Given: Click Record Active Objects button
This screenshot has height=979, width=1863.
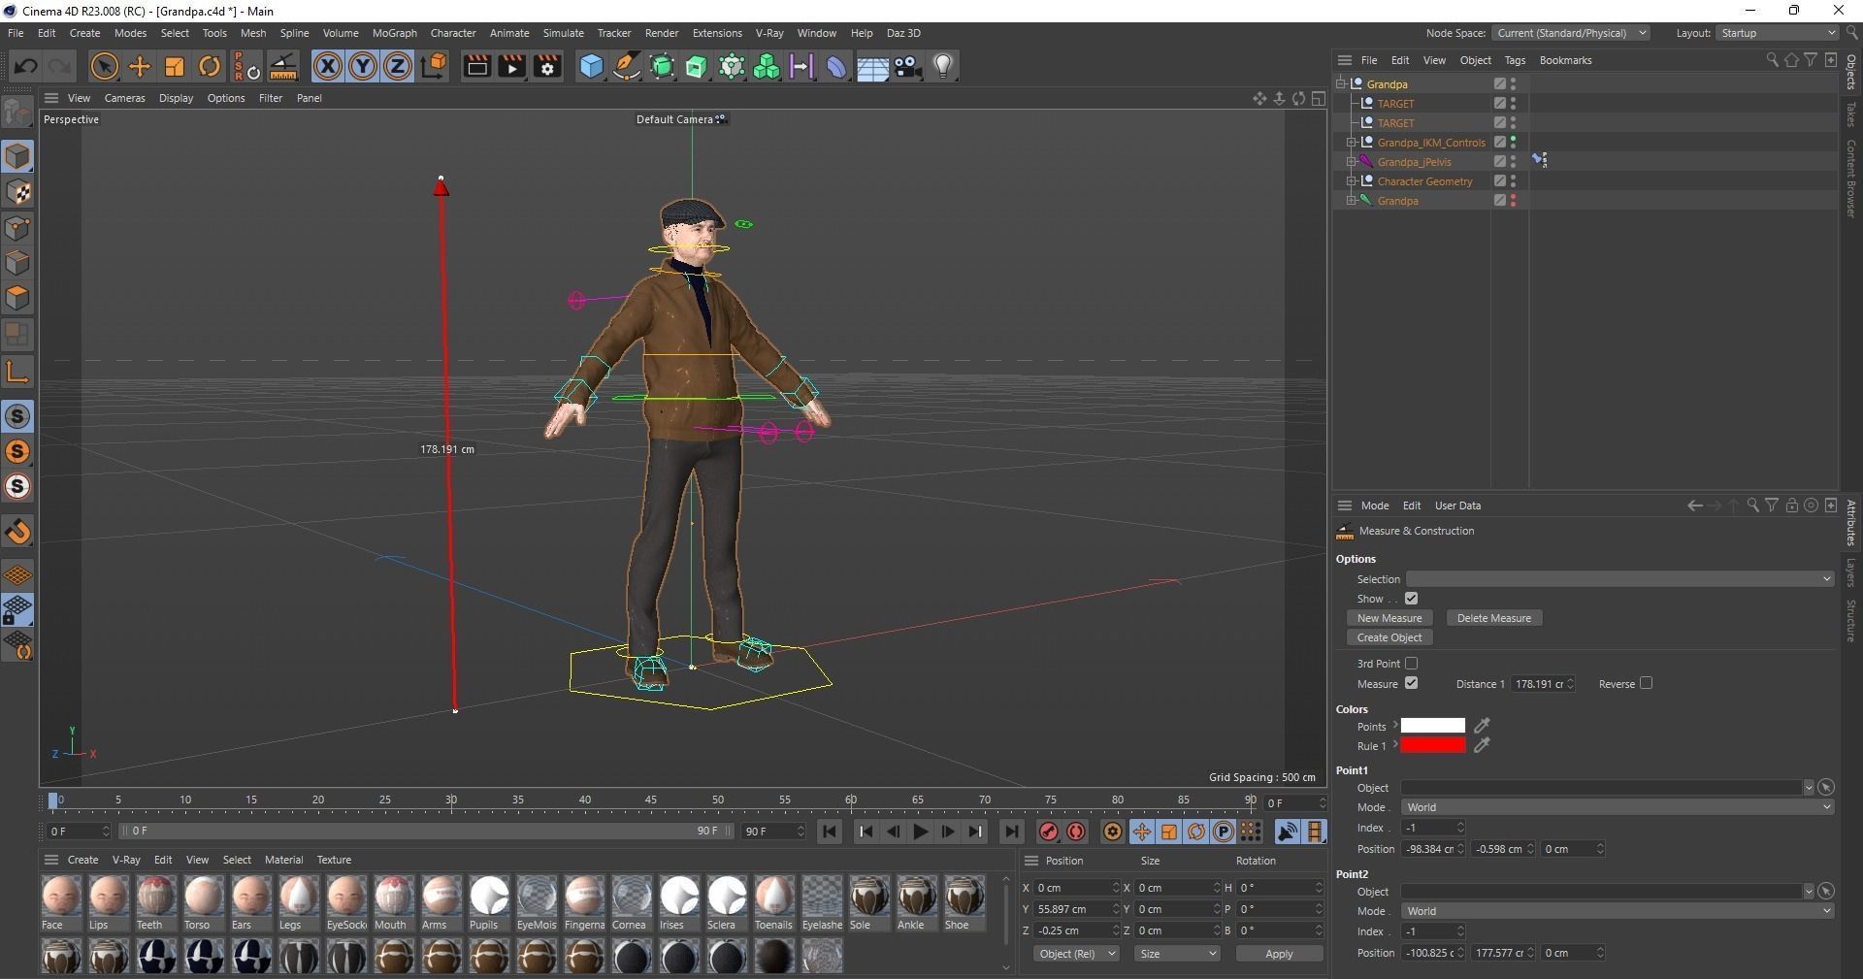Looking at the screenshot, I should point(1049,832).
